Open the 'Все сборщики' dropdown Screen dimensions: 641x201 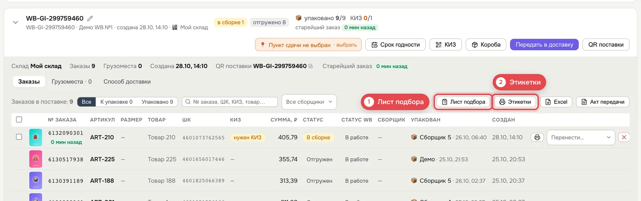coord(309,102)
